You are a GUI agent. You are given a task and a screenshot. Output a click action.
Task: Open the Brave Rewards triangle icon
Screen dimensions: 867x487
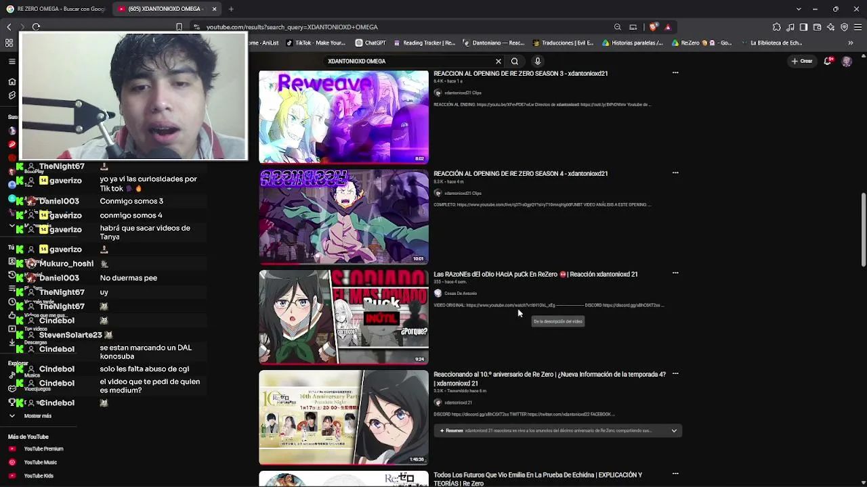click(668, 27)
